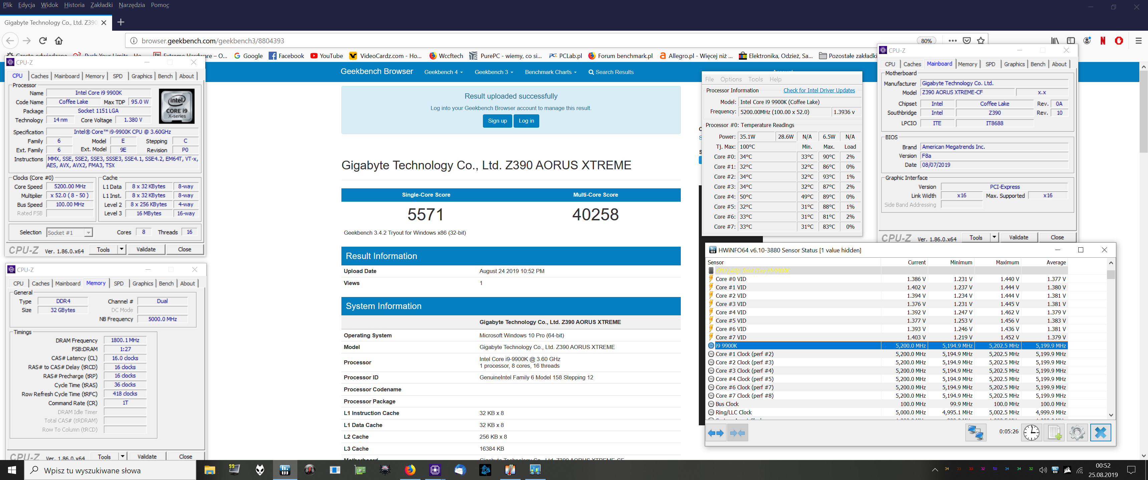Open Pozostałe zakładki bookmarks folder
This screenshot has width=1148, height=480.
coord(848,56)
